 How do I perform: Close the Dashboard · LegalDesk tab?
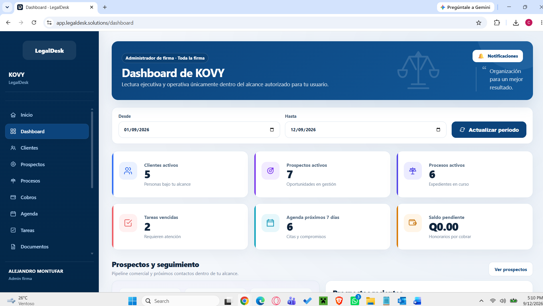(92, 7)
